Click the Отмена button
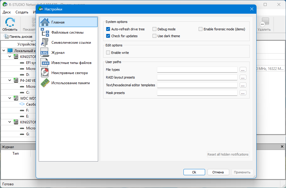The height and width of the screenshot is (188, 286). click(218, 172)
